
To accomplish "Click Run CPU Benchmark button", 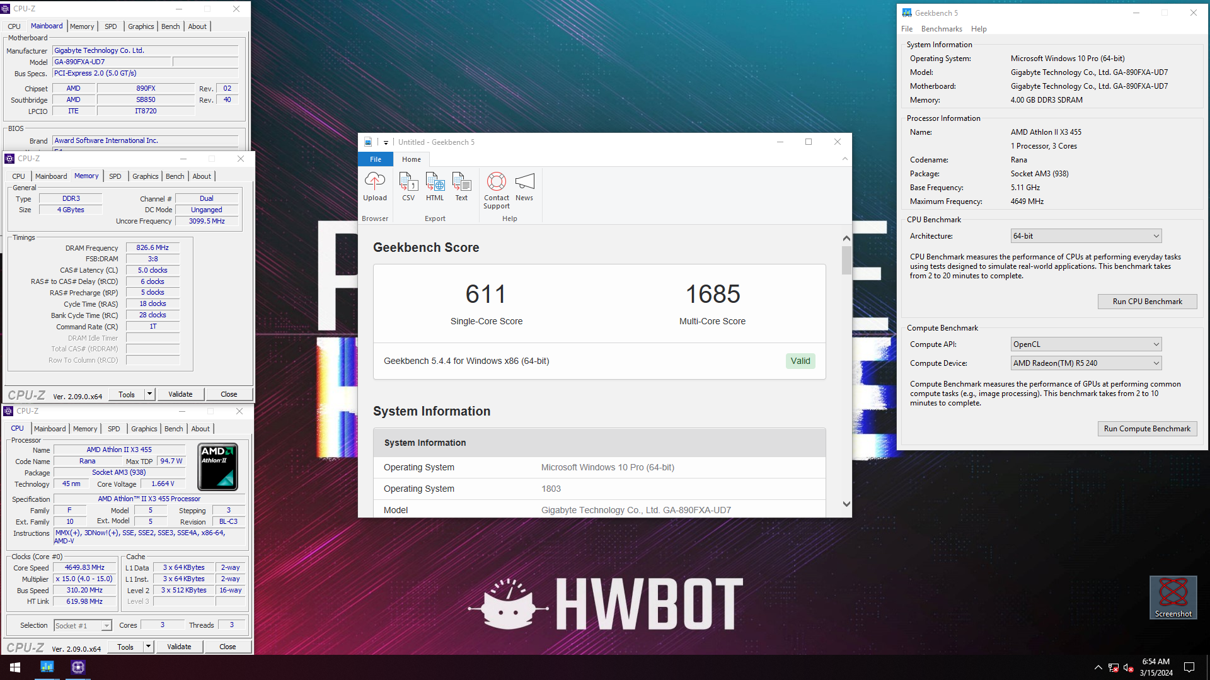I will [1147, 302].
